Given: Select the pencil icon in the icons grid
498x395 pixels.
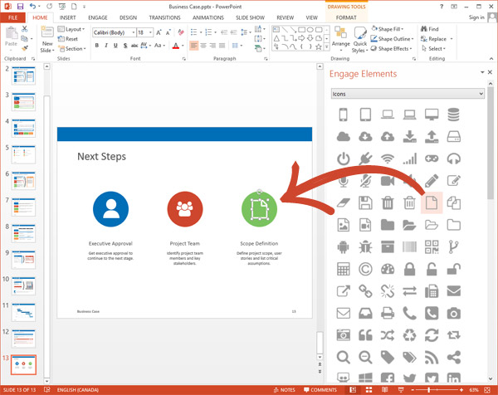Looking at the screenshot, I should [432, 180].
